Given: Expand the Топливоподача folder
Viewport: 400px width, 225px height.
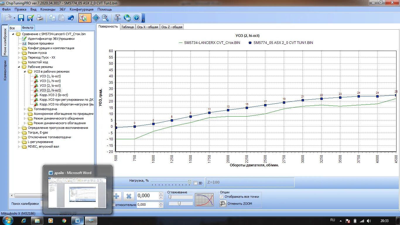Looking at the screenshot, I should (25, 109).
